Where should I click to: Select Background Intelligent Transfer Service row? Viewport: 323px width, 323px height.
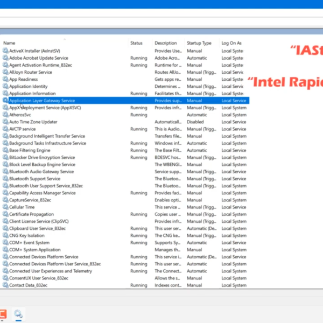[47, 136]
